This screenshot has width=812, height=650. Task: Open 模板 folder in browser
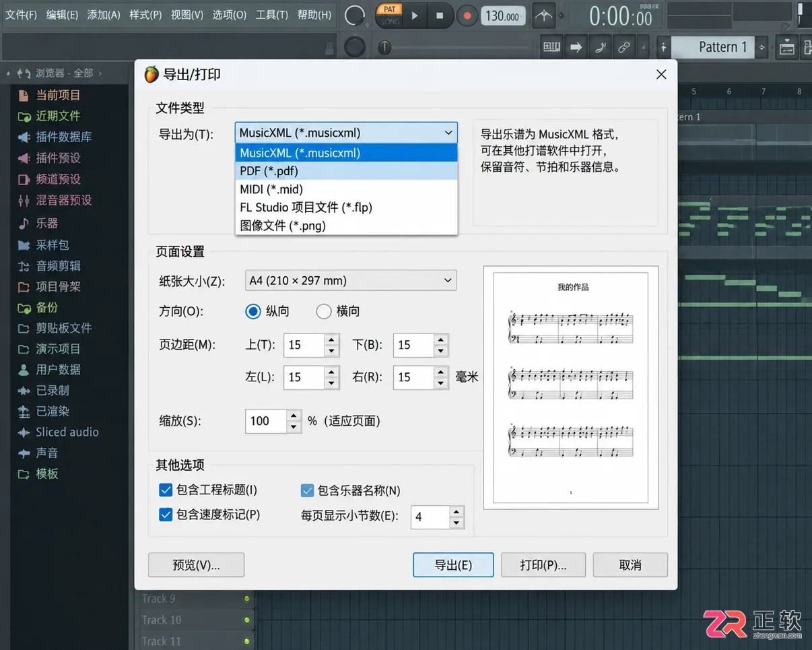point(47,474)
